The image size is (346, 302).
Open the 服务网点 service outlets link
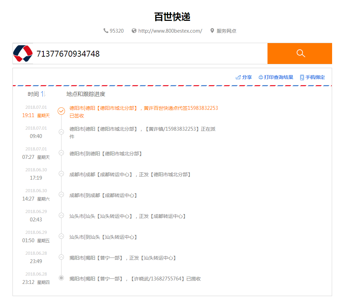tap(226, 31)
